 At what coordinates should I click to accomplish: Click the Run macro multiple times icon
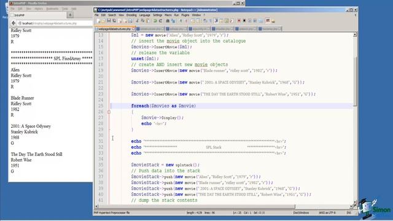click(x=255, y=21)
